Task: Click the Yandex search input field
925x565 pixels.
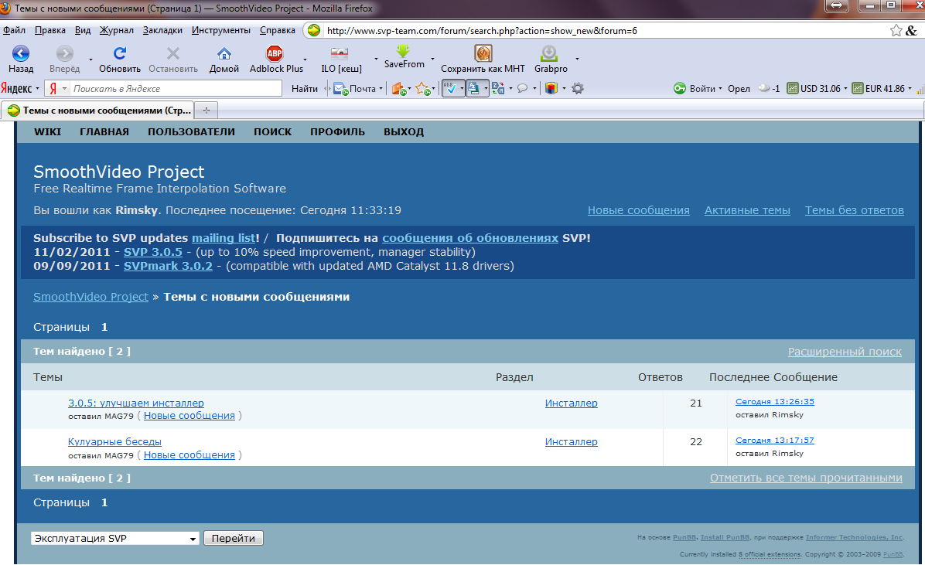Action: pos(175,88)
